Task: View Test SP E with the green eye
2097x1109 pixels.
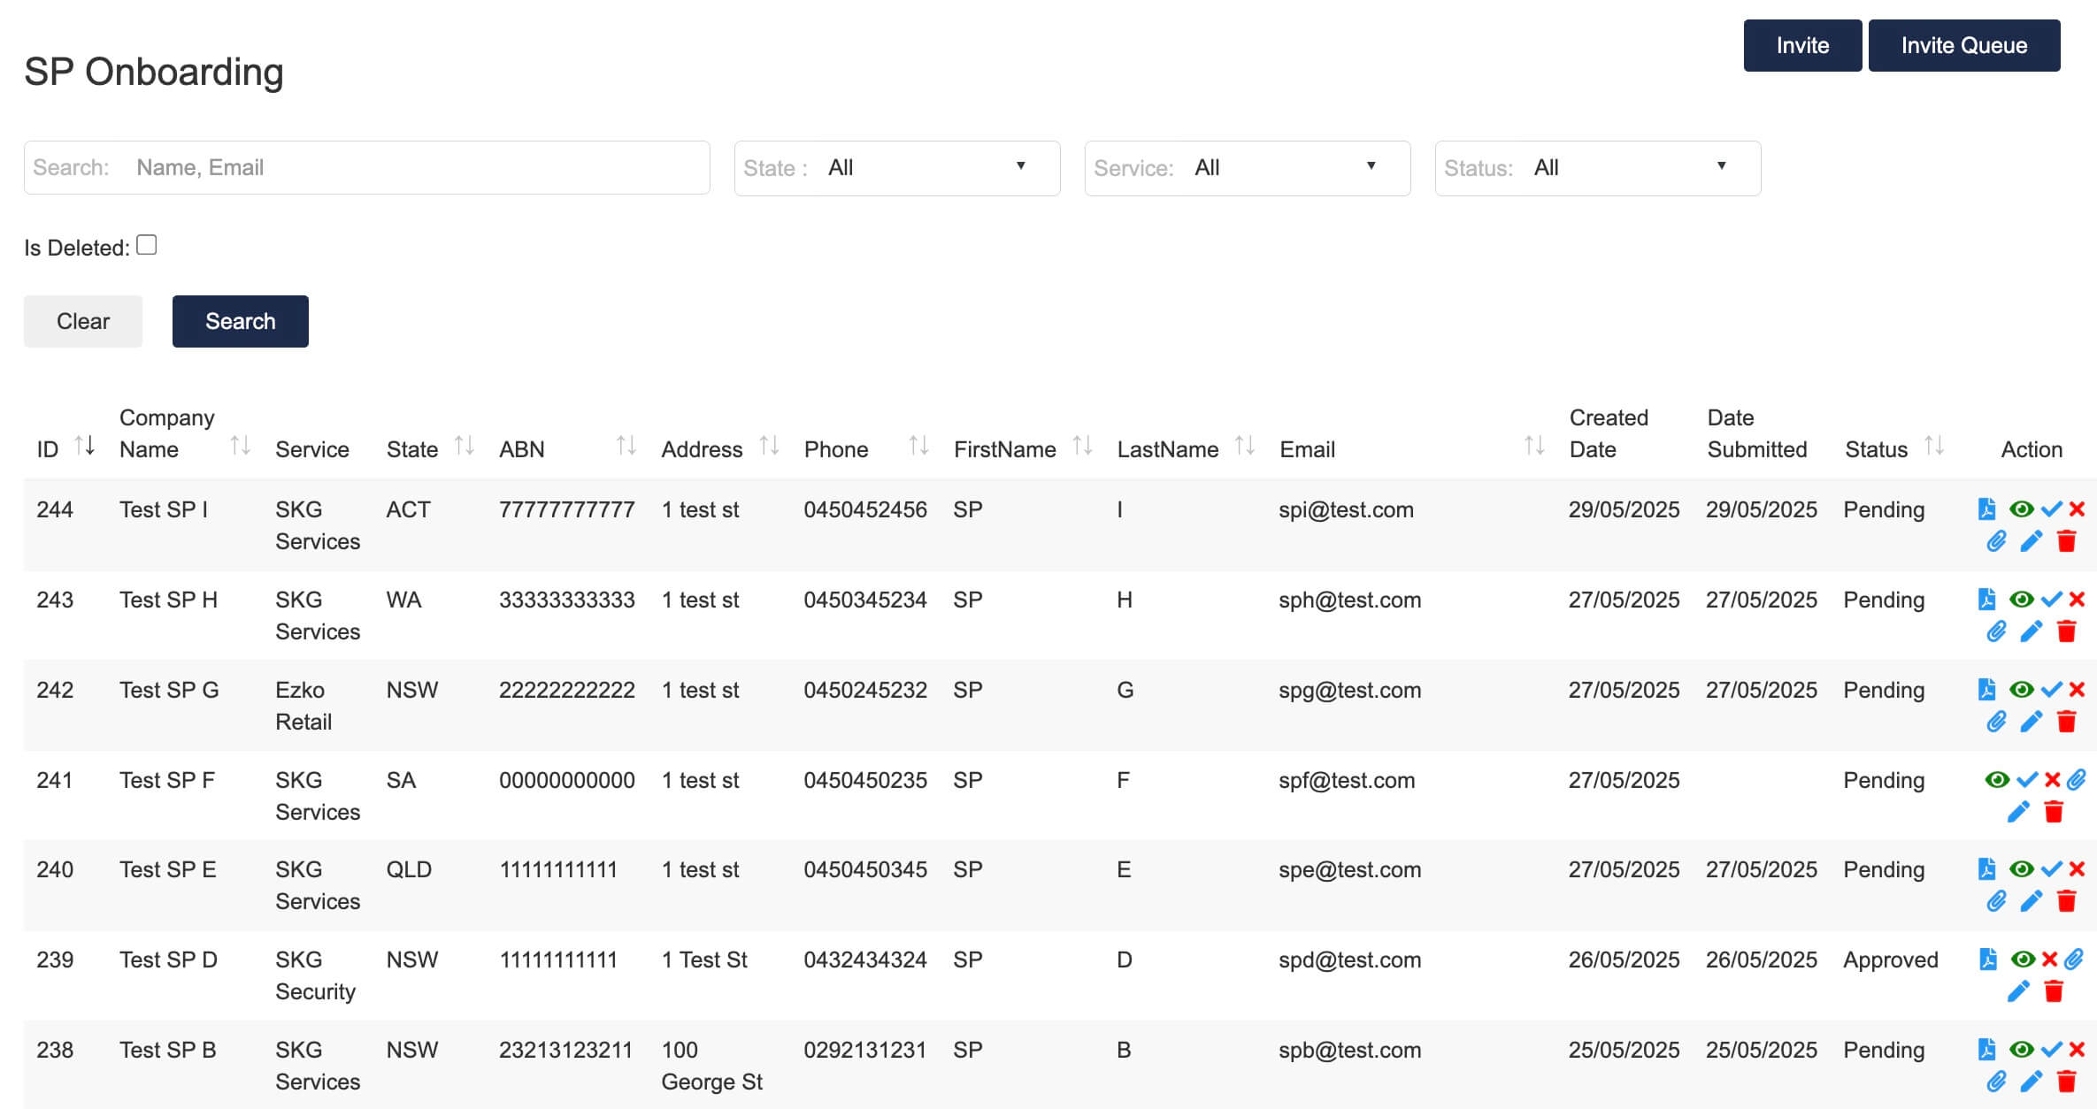Action: tap(2021, 869)
